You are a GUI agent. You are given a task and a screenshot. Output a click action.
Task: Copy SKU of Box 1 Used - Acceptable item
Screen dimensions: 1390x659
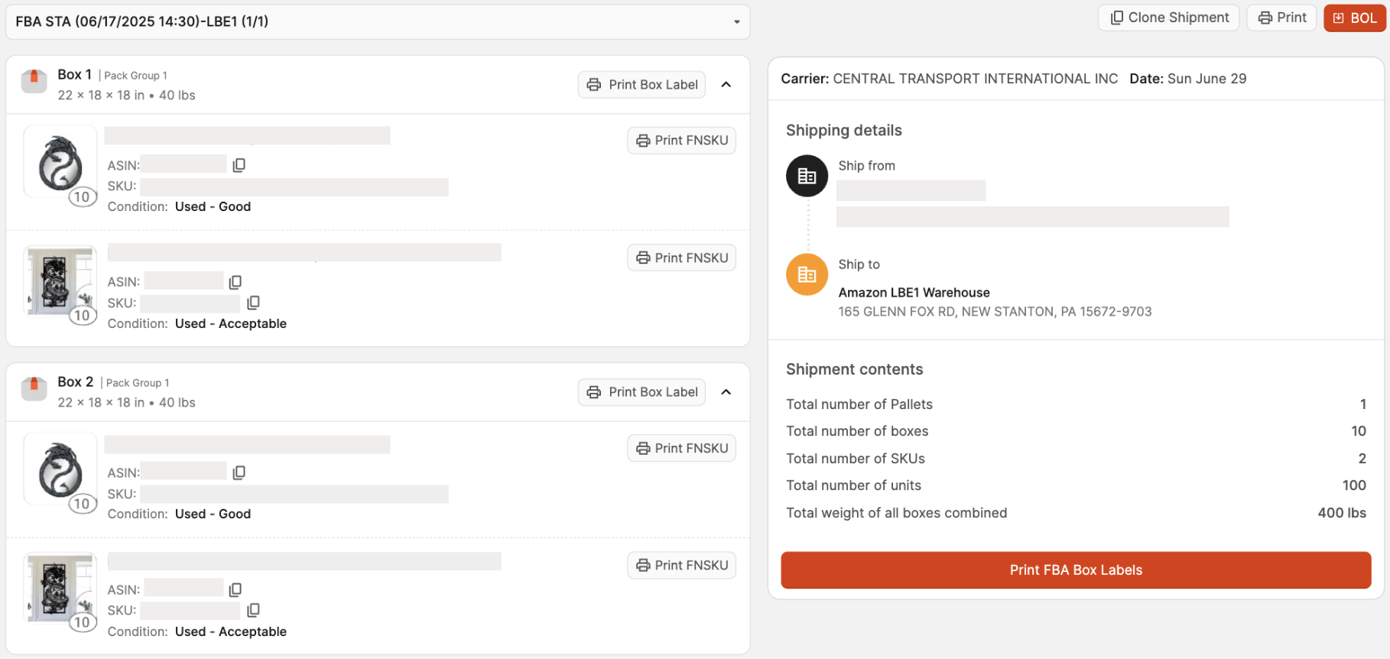click(x=254, y=303)
